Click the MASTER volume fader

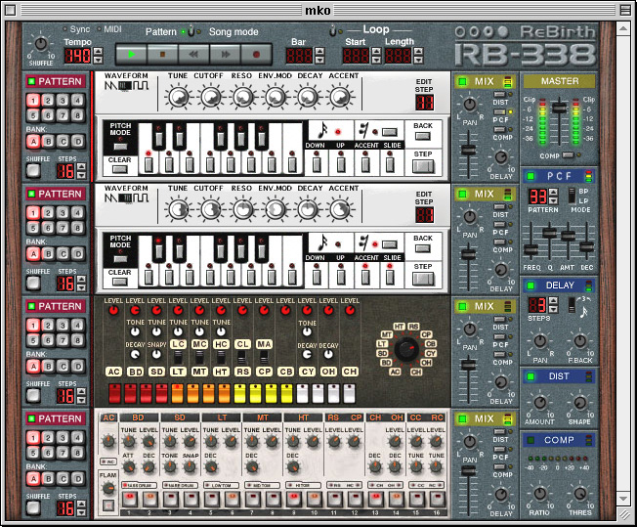559,108
